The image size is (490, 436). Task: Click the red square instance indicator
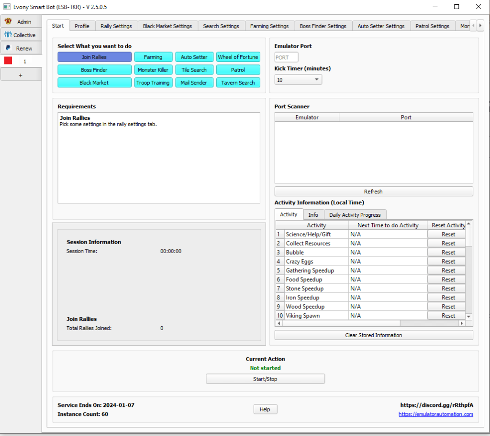point(8,61)
